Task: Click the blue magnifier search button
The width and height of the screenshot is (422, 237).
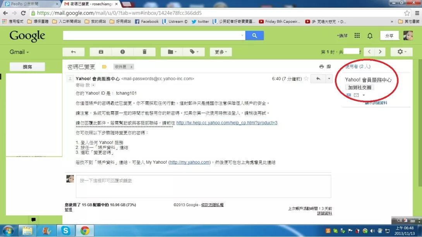Action: pos(254,36)
